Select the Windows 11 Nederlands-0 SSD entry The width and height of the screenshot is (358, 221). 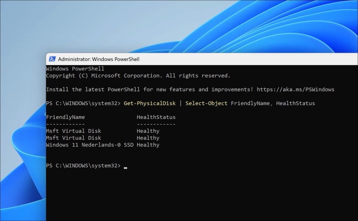[90, 145]
